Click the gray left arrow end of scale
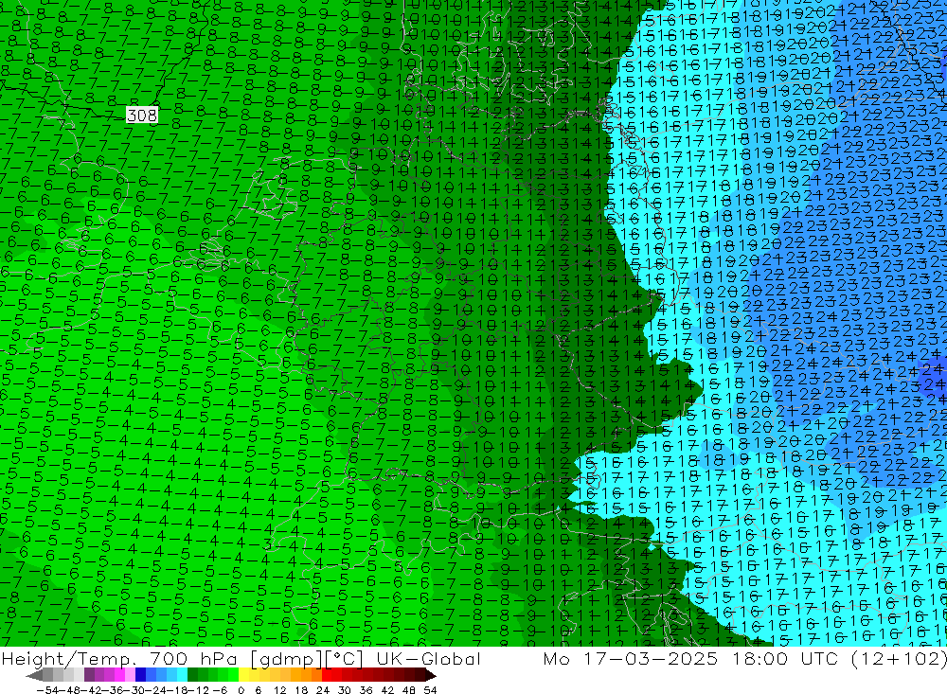 coord(35,675)
